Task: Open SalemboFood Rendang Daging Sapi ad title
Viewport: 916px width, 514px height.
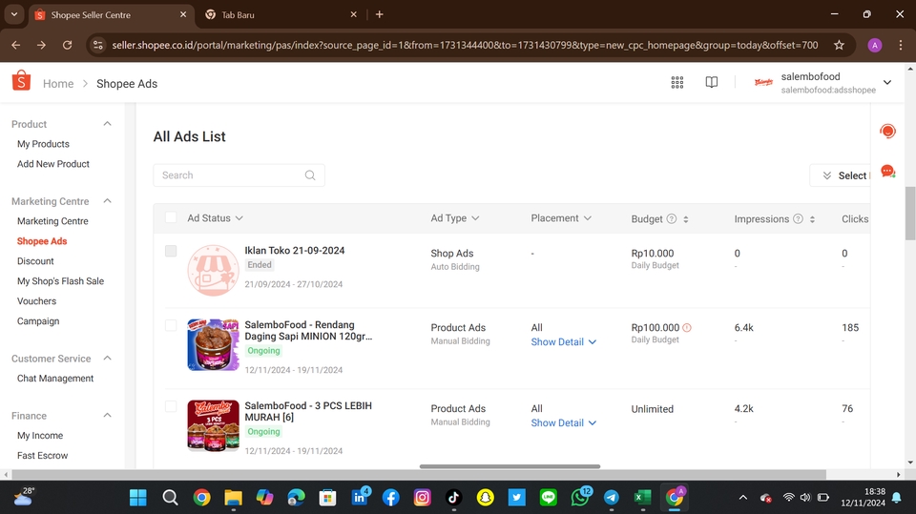Action: coord(308,331)
